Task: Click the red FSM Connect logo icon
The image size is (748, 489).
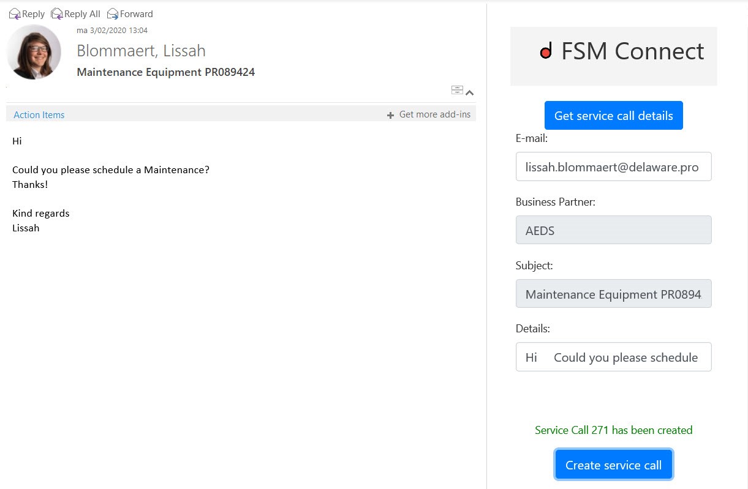Action: [x=546, y=51]
